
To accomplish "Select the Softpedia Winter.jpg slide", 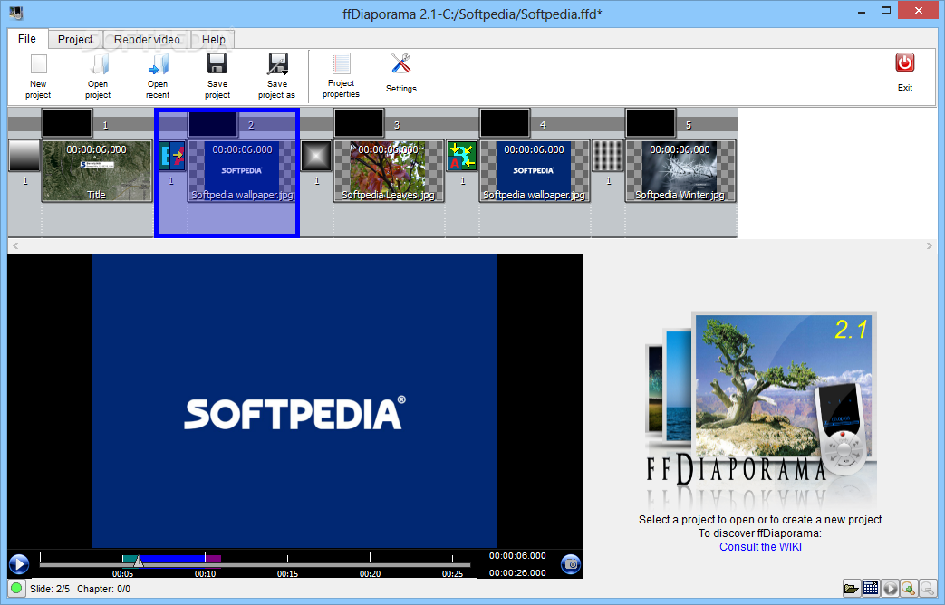I will (x=680, y=170).
